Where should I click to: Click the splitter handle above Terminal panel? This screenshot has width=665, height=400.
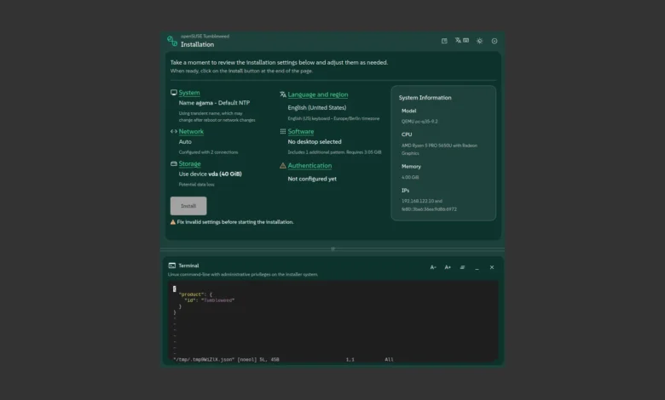(x=332, y=249)
